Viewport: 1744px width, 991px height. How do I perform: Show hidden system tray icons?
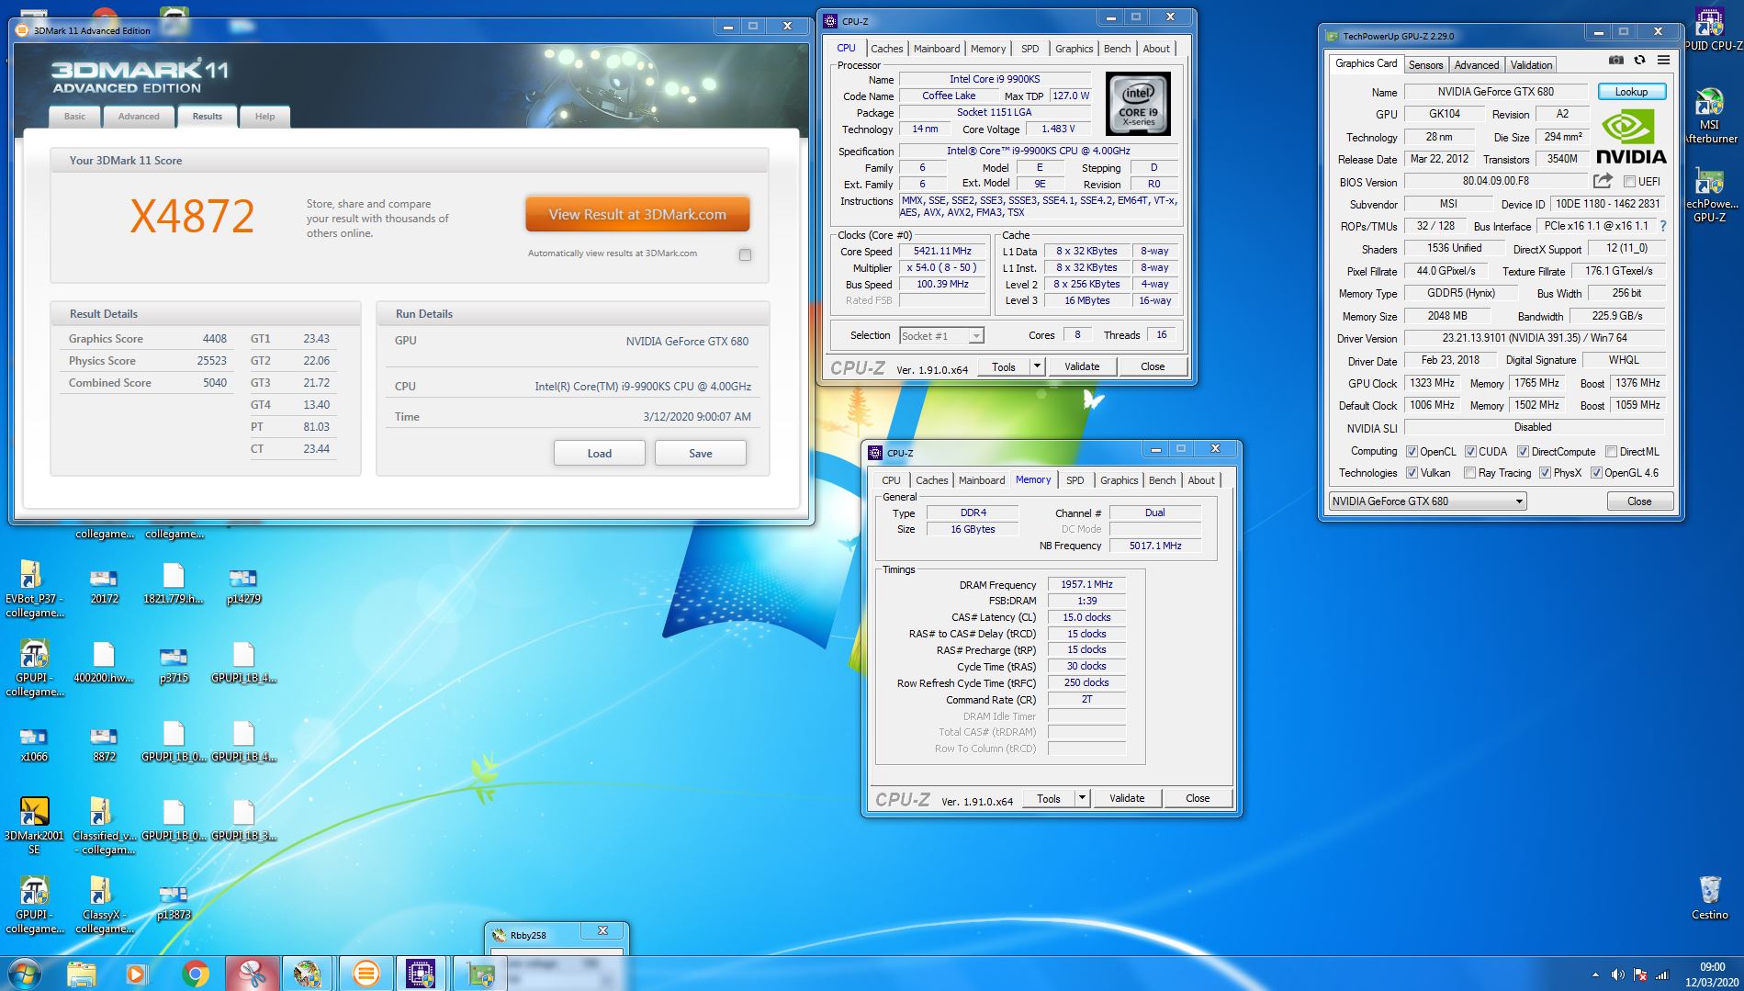click(x=1595, y=974)
